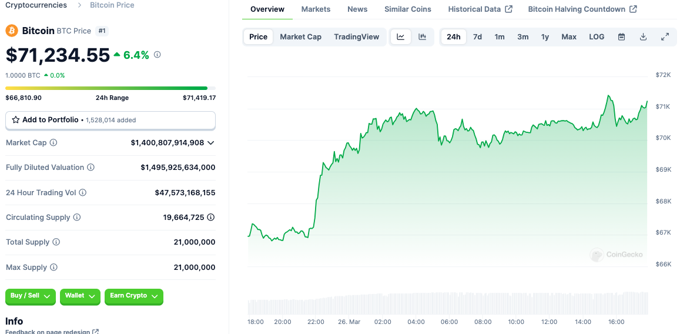Screen dimensions: 690x334
Task: Click the #1 rank badge
Action: (x=102, y=31)
